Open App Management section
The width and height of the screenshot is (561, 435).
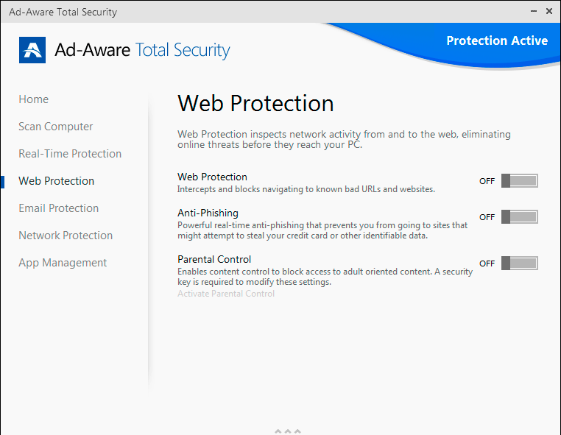[63, 263]
